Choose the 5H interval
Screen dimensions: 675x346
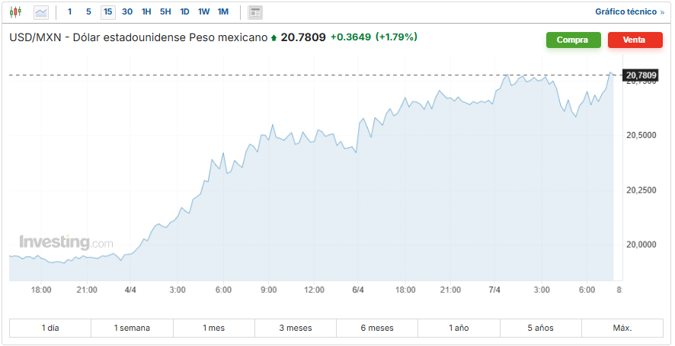pyautogui.click(x=165, y=12)
